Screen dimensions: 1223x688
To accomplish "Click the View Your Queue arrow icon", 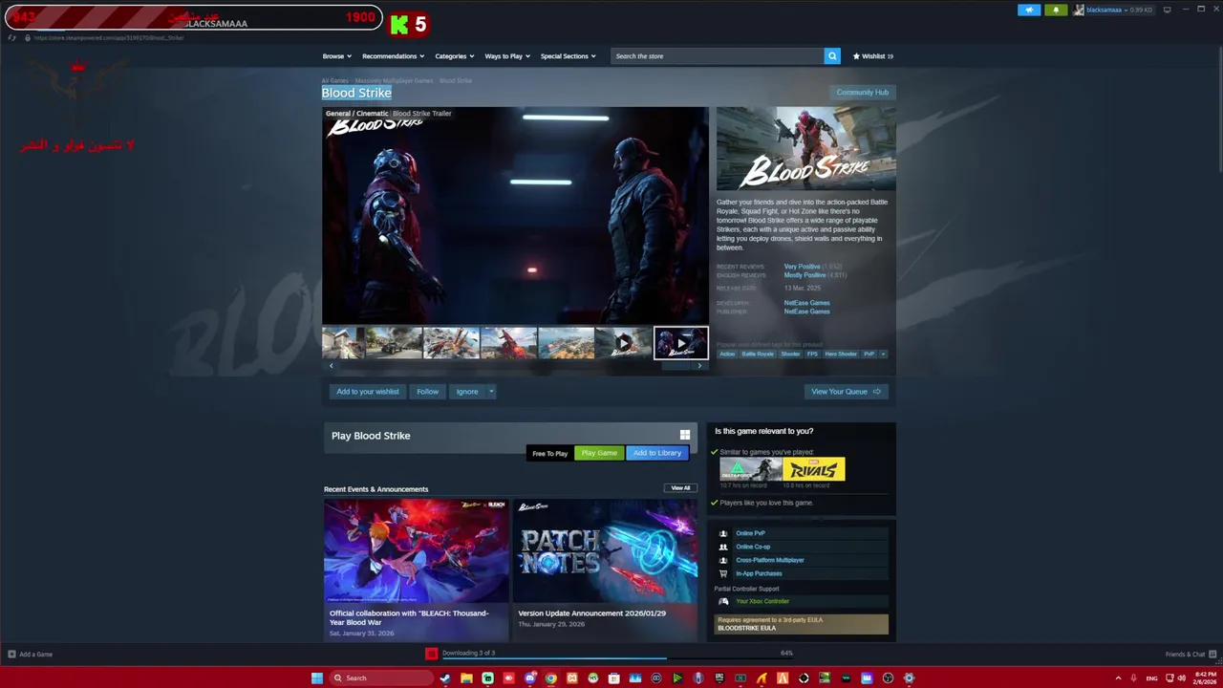I will [877, 391].
